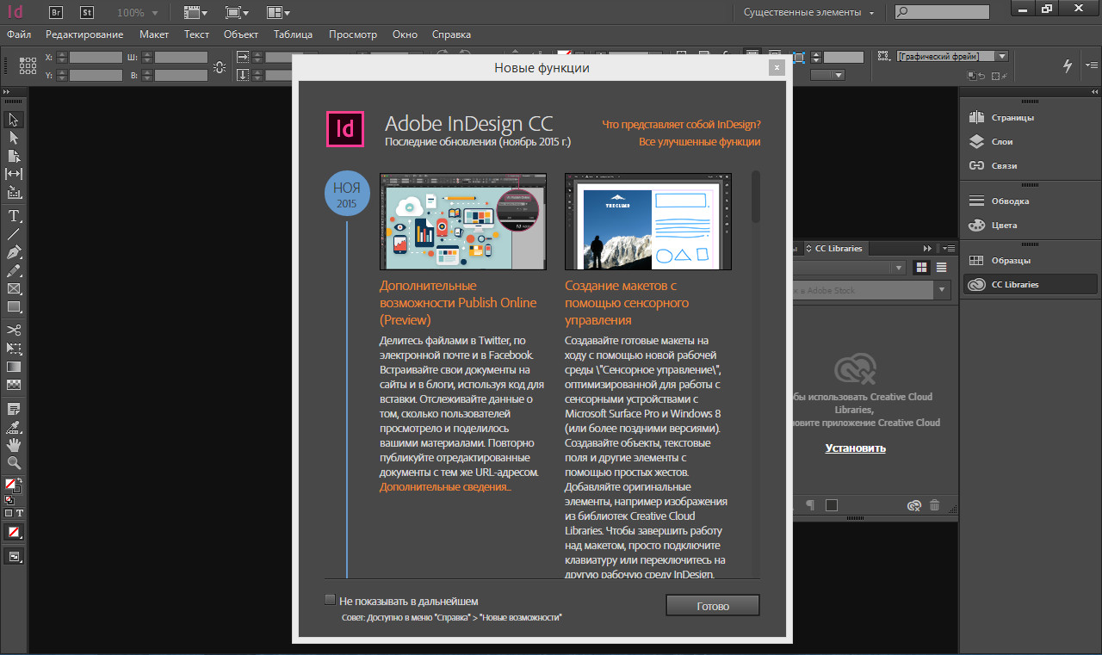Select the Scissors tool
The image size is (1102, 655).
pyautogui.click(x=14, y=330)
